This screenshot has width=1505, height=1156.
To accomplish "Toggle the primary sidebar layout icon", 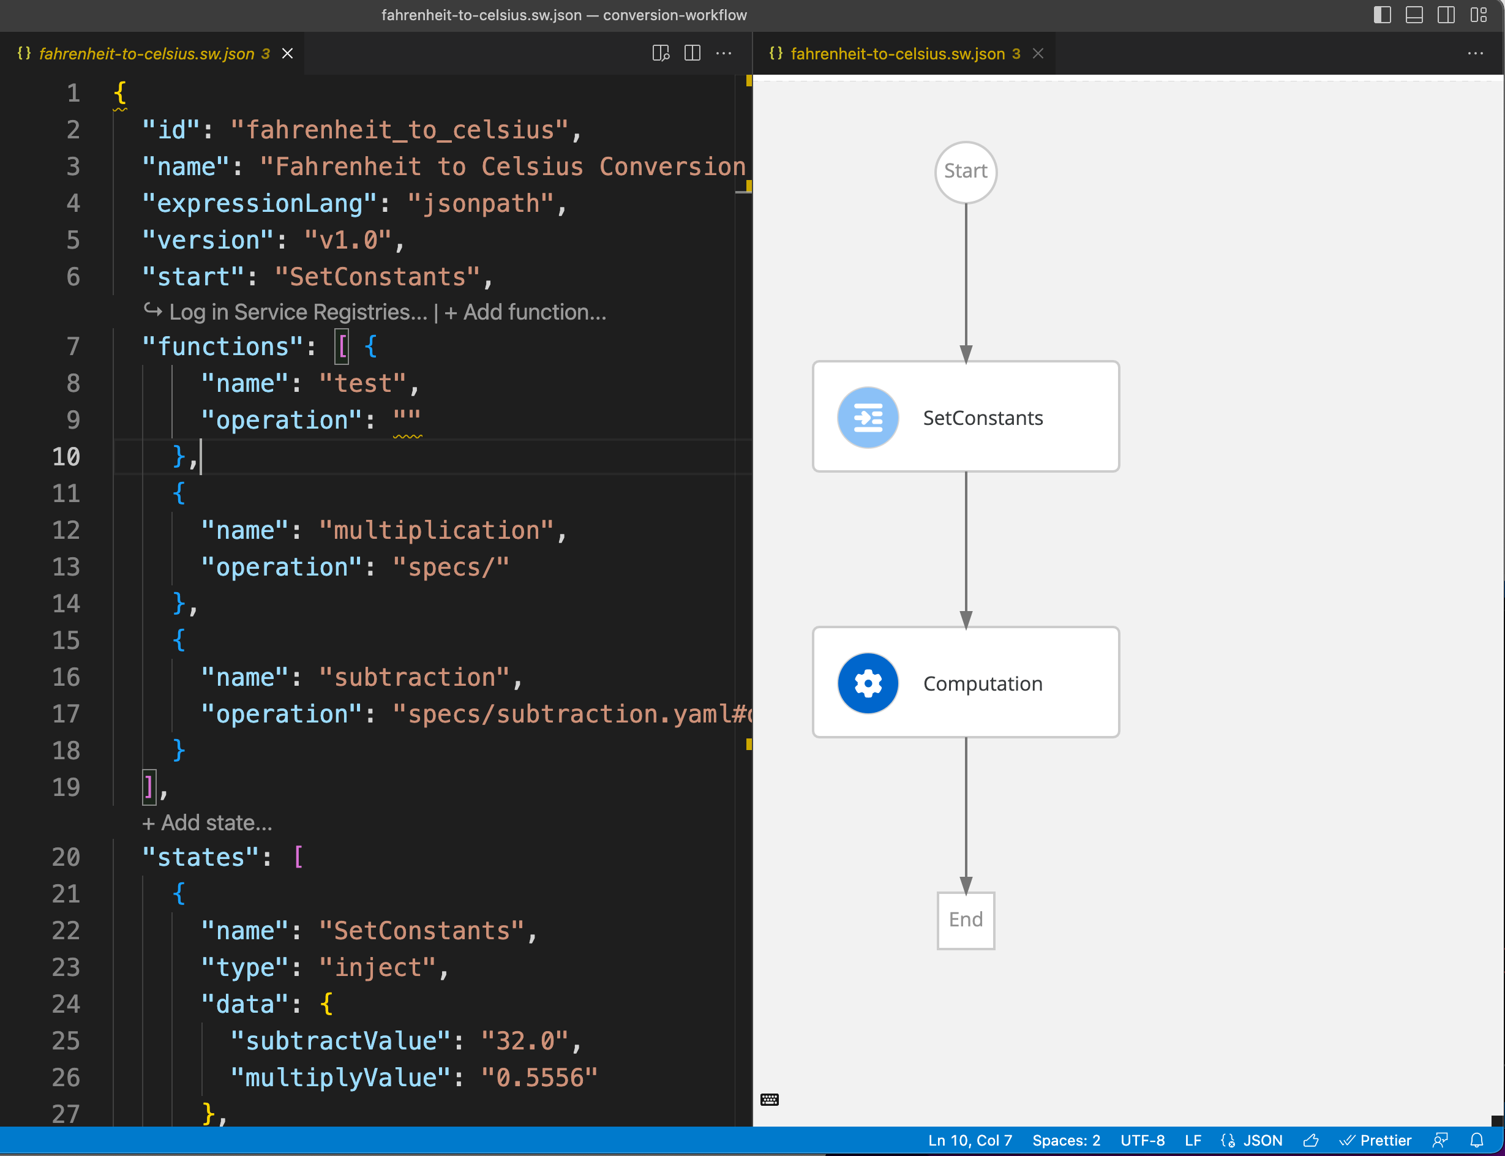I will [1381, 15].
